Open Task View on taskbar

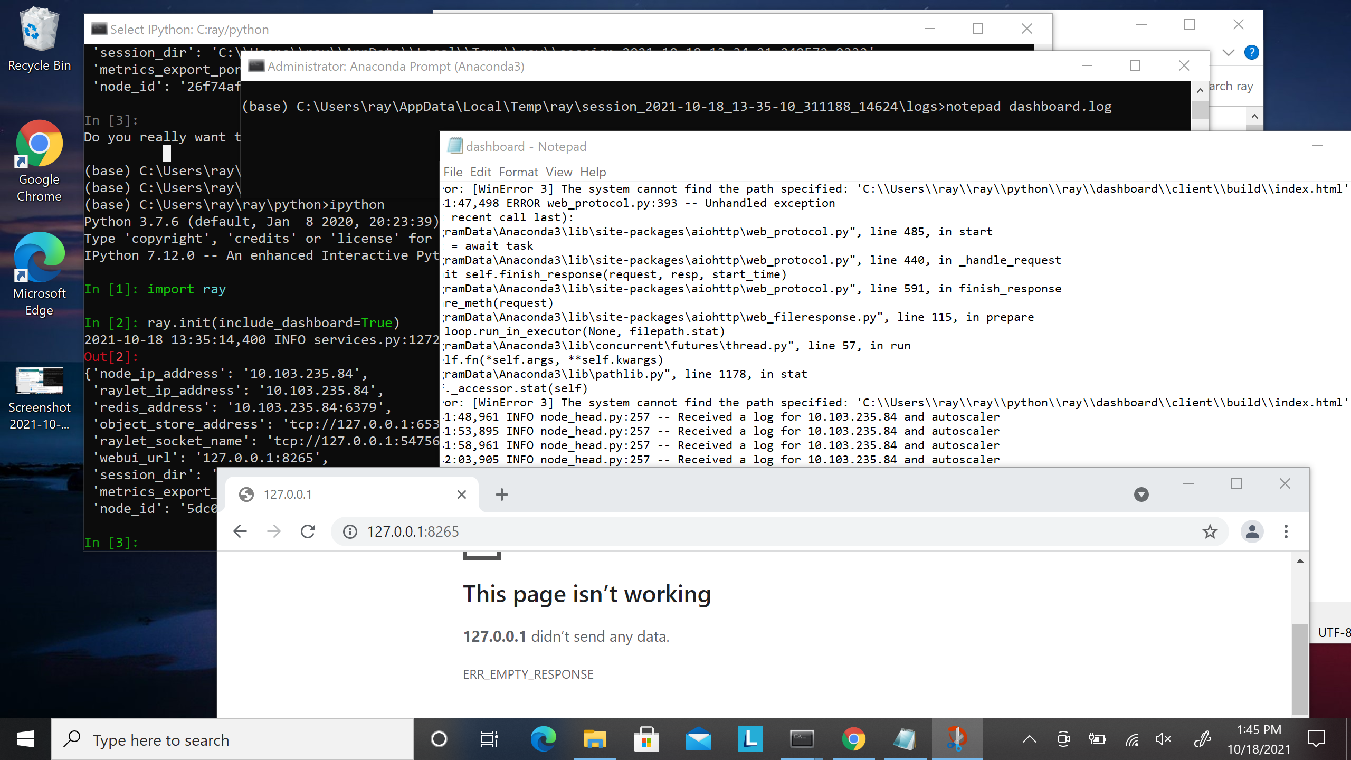click(489, 739)
